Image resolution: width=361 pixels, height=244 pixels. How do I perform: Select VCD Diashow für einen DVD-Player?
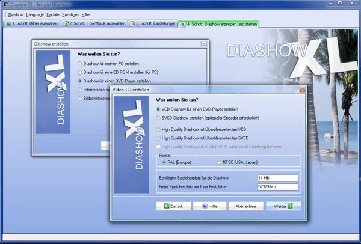coord(158,109)
